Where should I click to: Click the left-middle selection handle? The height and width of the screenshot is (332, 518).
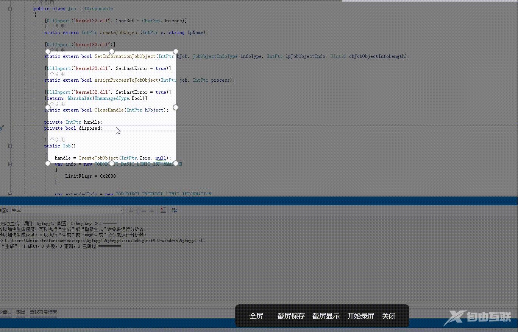coord(48,107)
